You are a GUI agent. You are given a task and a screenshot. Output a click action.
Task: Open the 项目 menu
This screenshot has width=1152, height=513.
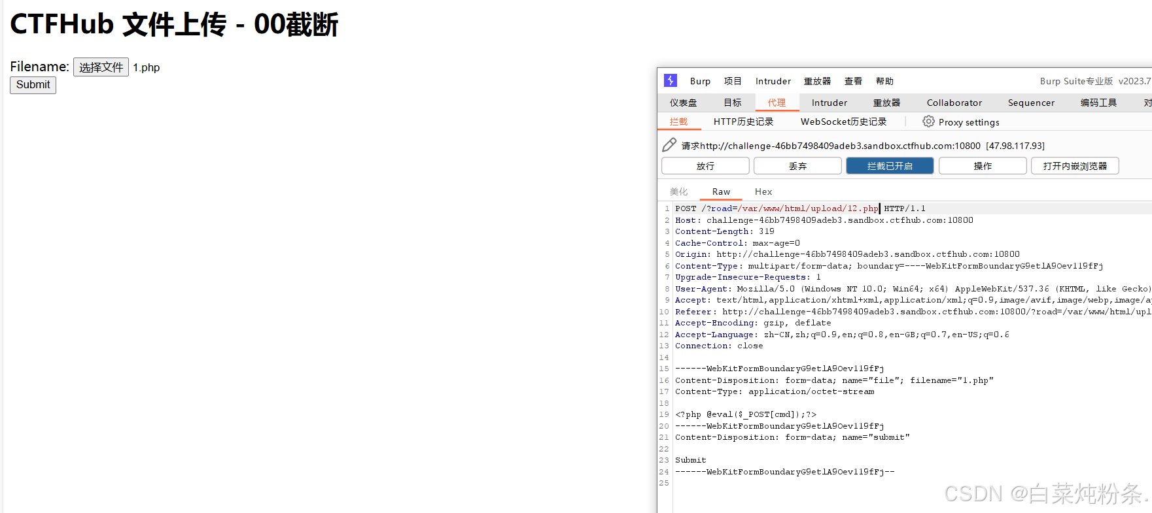point(733,81)
